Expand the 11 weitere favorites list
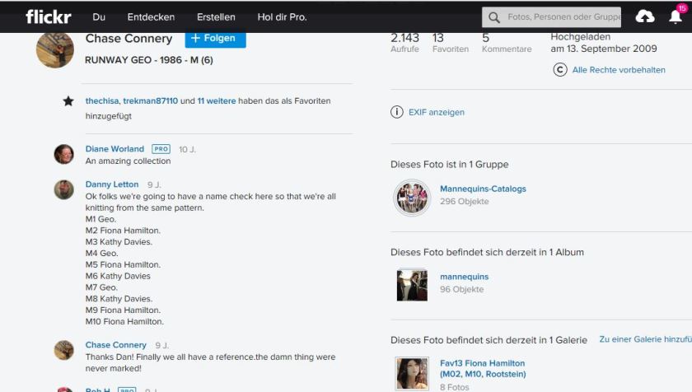 (216, 101)
